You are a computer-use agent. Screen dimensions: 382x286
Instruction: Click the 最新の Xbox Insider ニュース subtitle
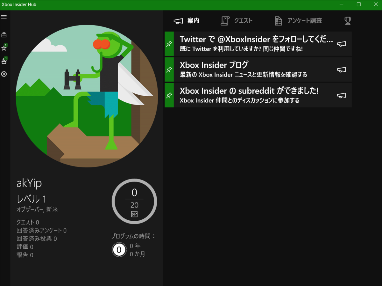coord(244,75)
